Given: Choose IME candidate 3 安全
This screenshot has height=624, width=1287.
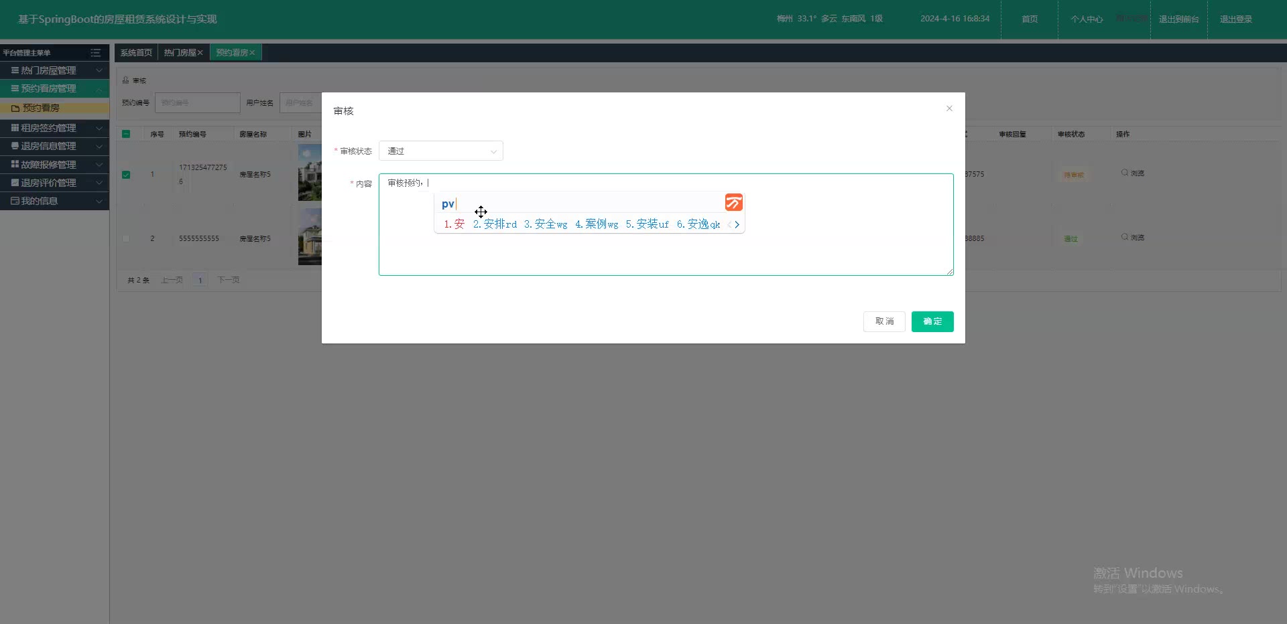Looking at the screenshot, I should click(x=546, y=224).
